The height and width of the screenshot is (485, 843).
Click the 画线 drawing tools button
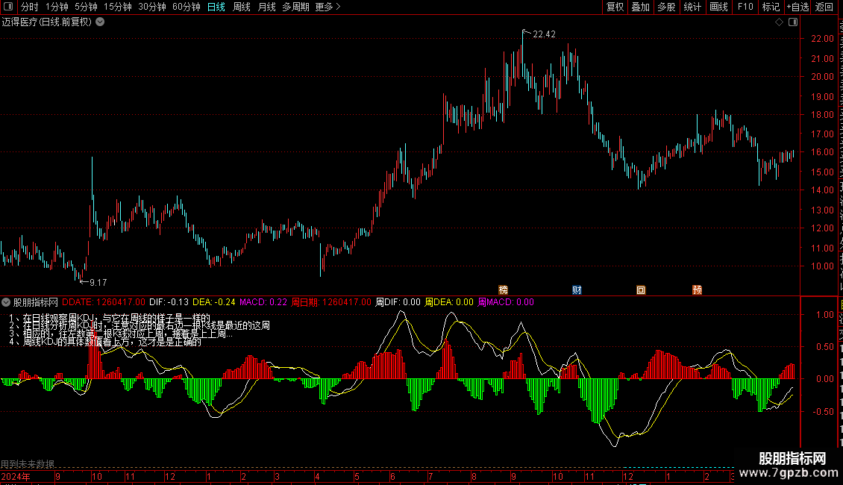[718, 7]
